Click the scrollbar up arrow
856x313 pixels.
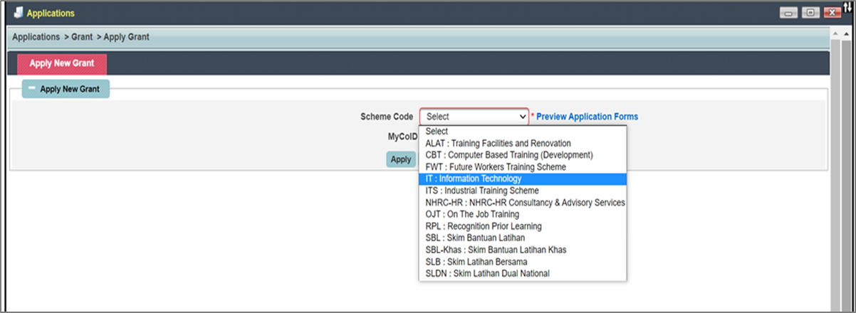click(836, 33)
